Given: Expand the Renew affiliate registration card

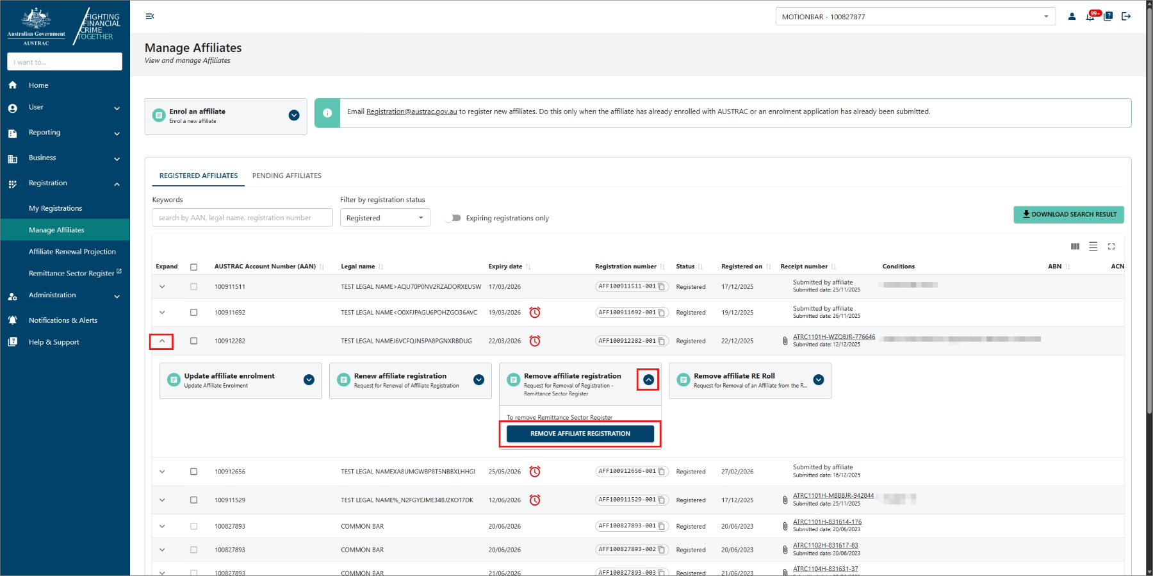Looking at the screenshot, I should pos(478,380).
